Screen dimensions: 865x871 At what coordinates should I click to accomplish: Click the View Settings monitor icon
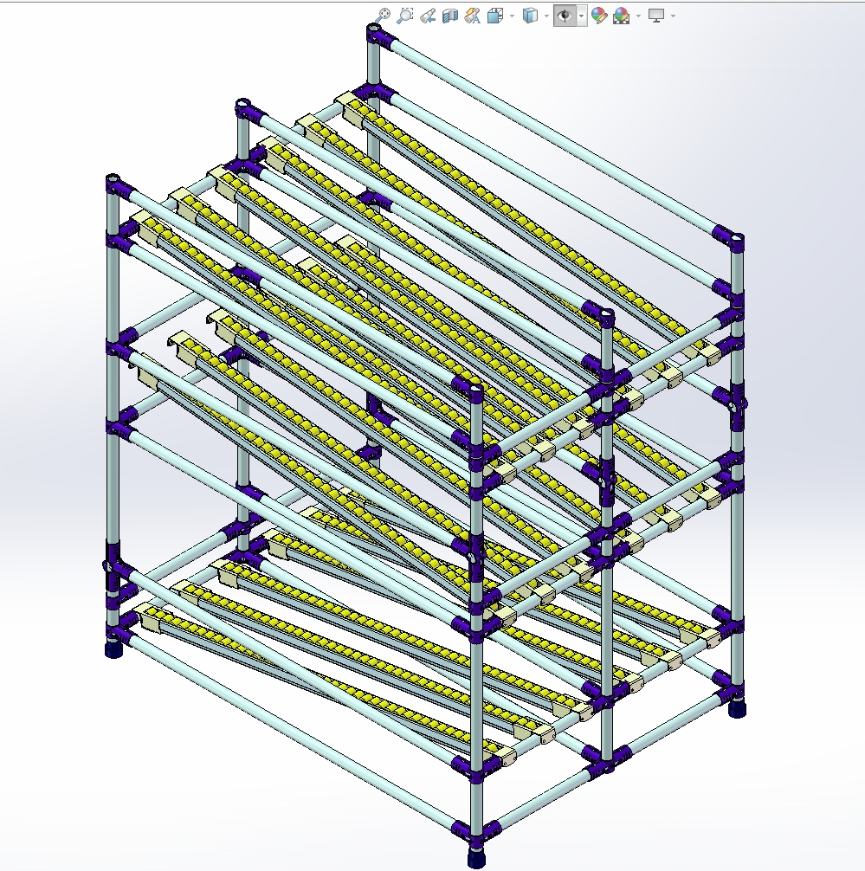click(x=656, y=16)
